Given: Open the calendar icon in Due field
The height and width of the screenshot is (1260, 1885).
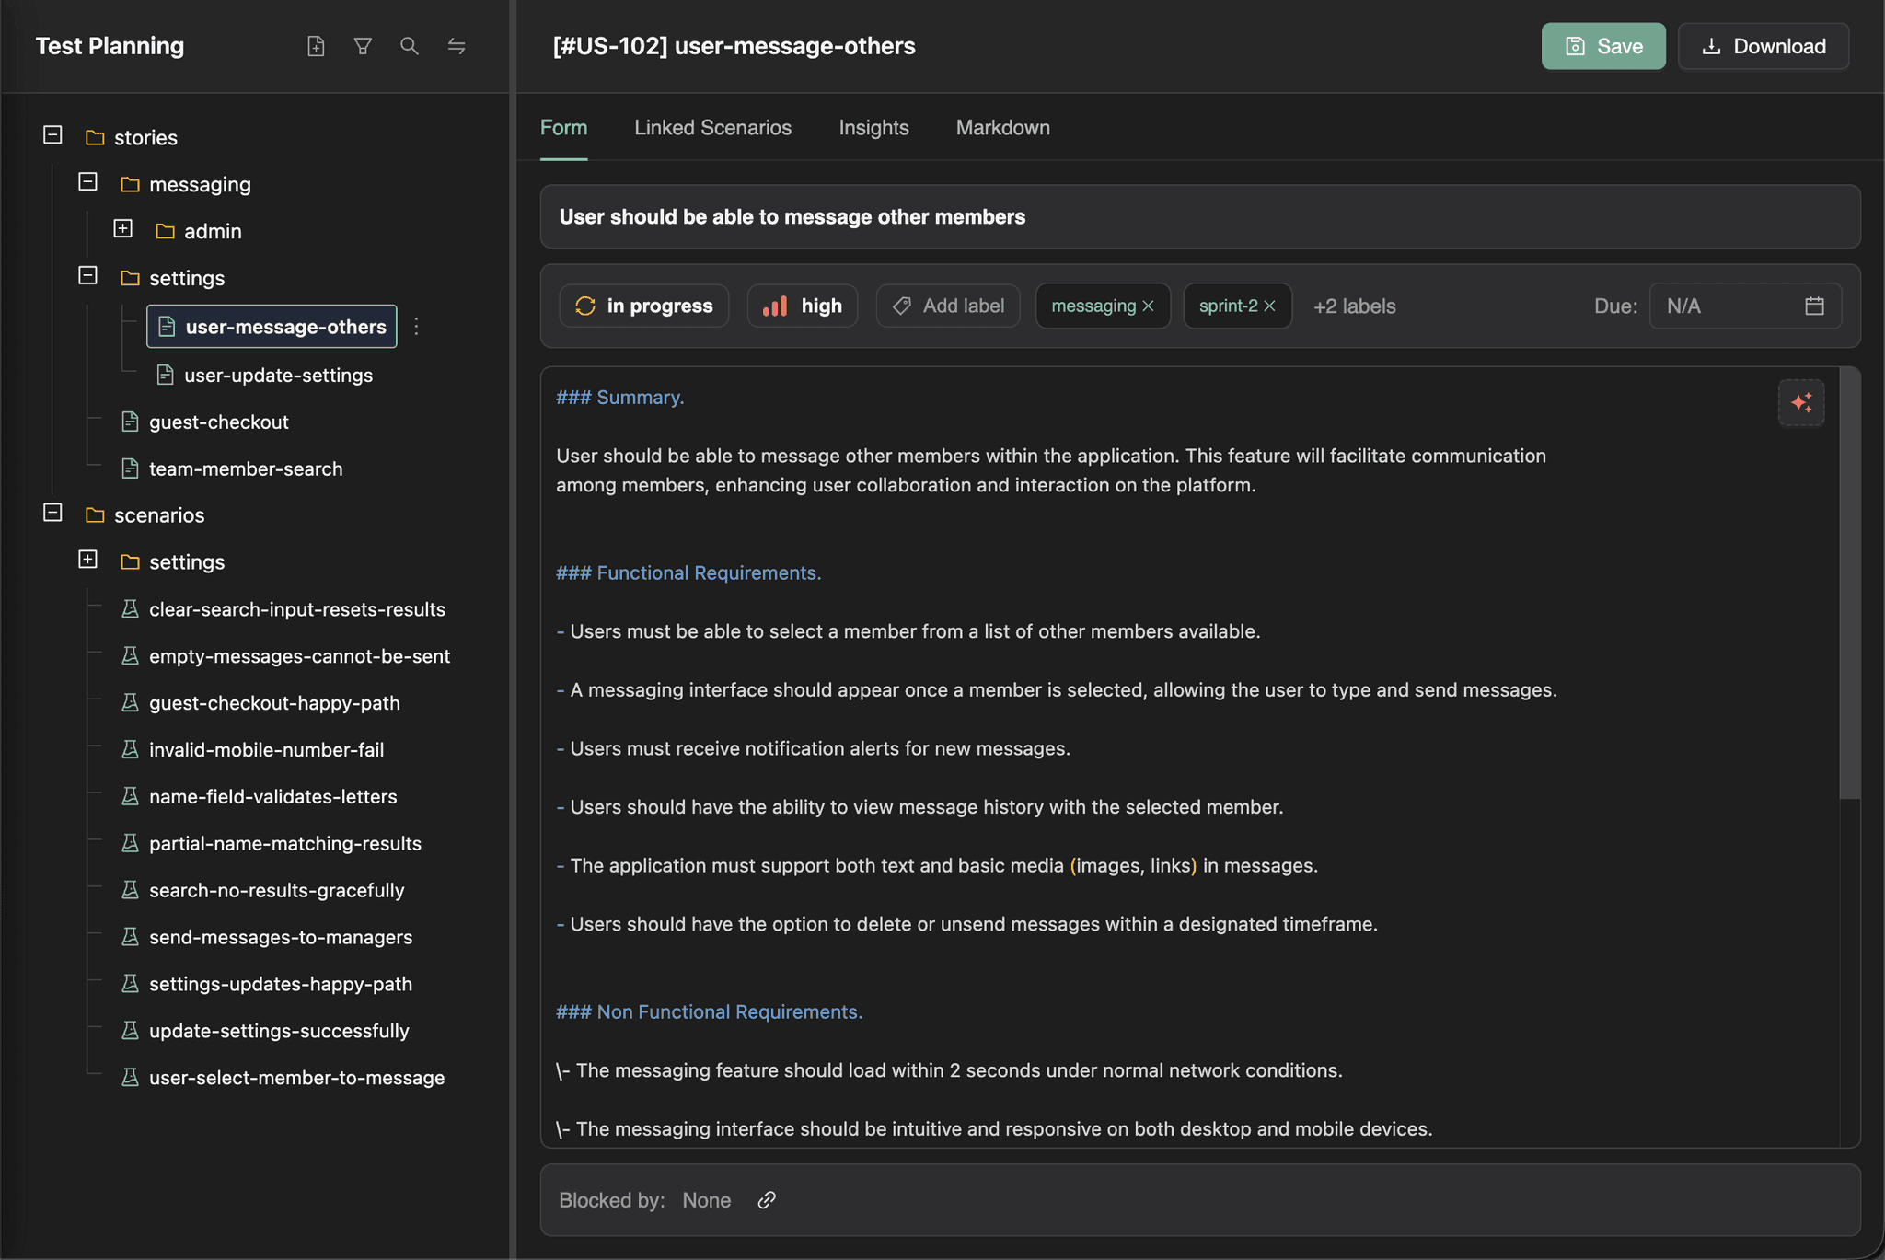Looking at the screenshot, I should tap(1814, 306).
